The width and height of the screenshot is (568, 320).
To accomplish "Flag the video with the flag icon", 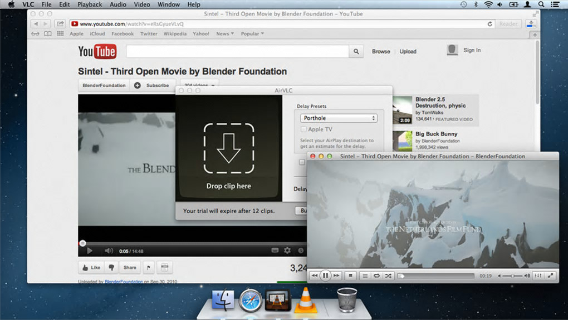I will (x=149, y=268).
